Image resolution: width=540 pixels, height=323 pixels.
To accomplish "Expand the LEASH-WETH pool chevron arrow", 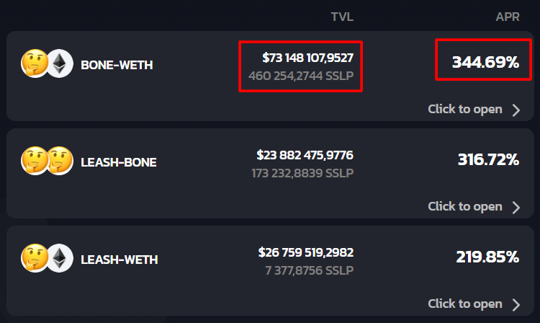I will click(516, 304).
